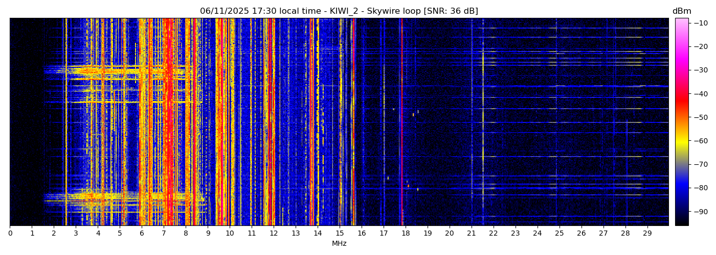Viewport: 716px width, 255px height.
Task: Click the isolated red carrier line near 17.8 MHz
Action: pos(402,122)
